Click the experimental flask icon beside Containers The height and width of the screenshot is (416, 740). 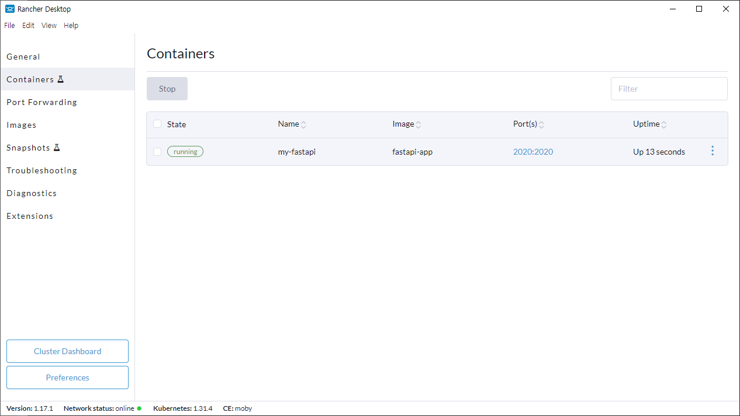tap(60, 79)
